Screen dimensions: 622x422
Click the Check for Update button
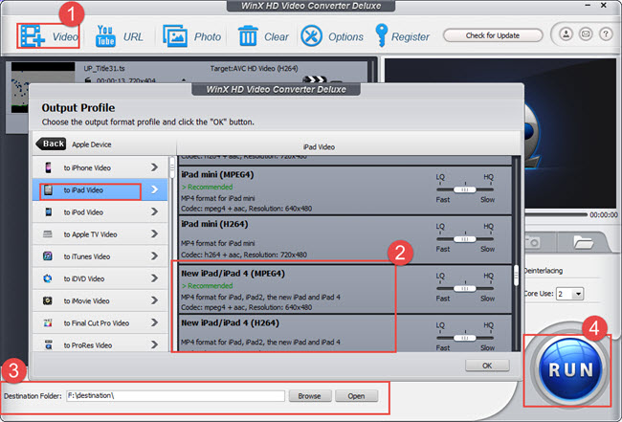[x=493, y=35]
